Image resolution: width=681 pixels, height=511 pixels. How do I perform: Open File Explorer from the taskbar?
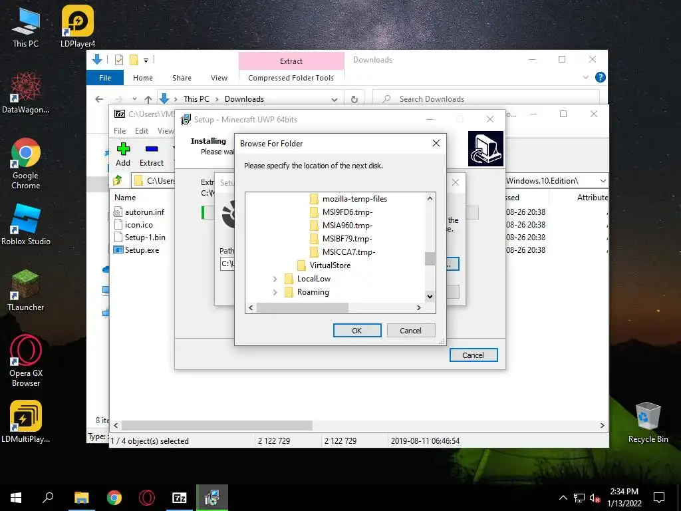tap(81, 498)
